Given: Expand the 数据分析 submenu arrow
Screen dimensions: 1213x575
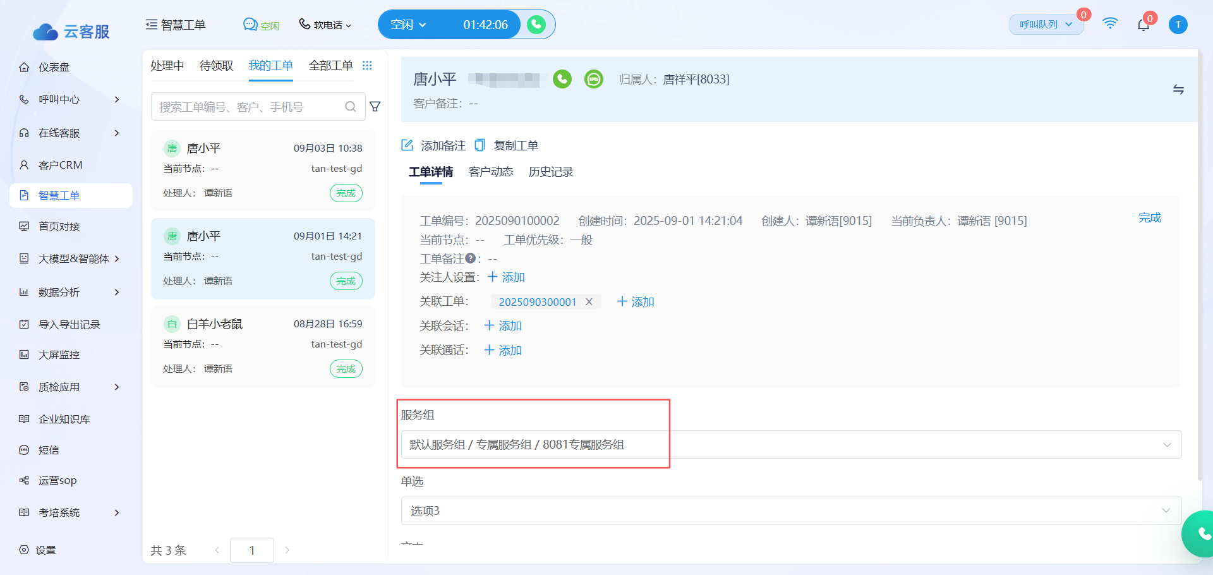Looking at the screenshot, I should coord(117,292).
